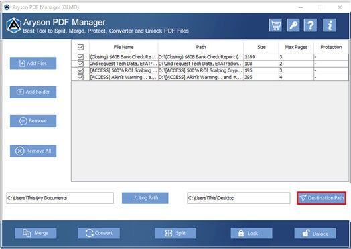Viewport: 351px width, 249px height.
Task: Click the Size column header
Action: coord(261,47)
